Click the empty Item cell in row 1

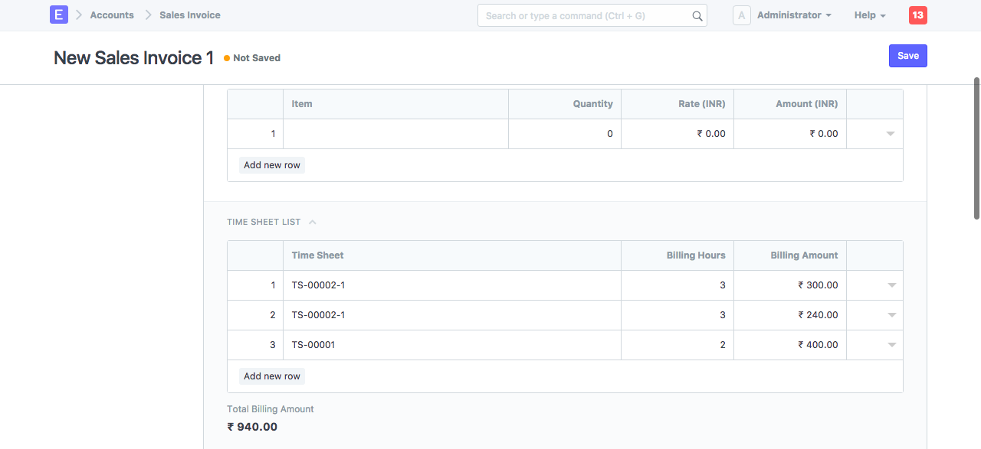tap(395, 134)
